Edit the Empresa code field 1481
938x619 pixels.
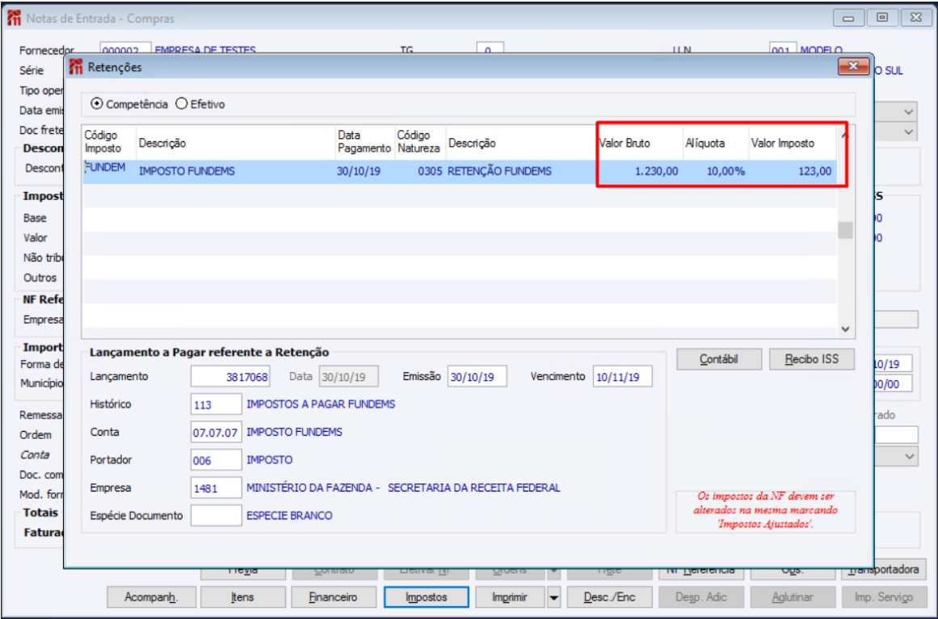point(216,487)
